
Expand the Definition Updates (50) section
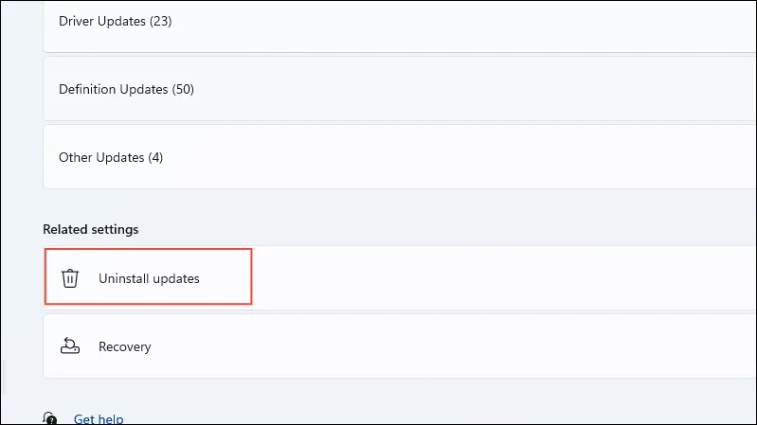click(399, 89)
